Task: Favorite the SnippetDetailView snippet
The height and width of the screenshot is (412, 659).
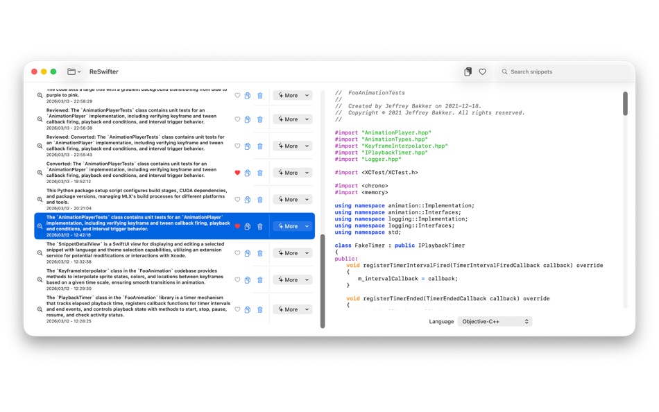Action: click(237, 252)
